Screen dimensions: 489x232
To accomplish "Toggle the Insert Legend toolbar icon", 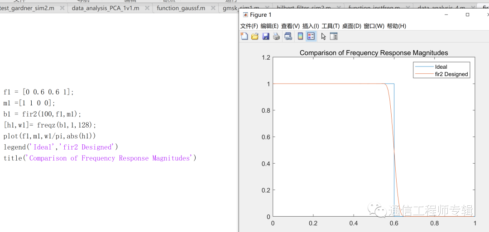I will [x=311, y=36].
